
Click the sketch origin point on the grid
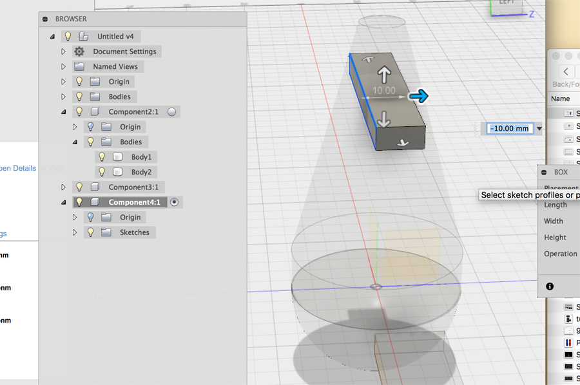376,286
